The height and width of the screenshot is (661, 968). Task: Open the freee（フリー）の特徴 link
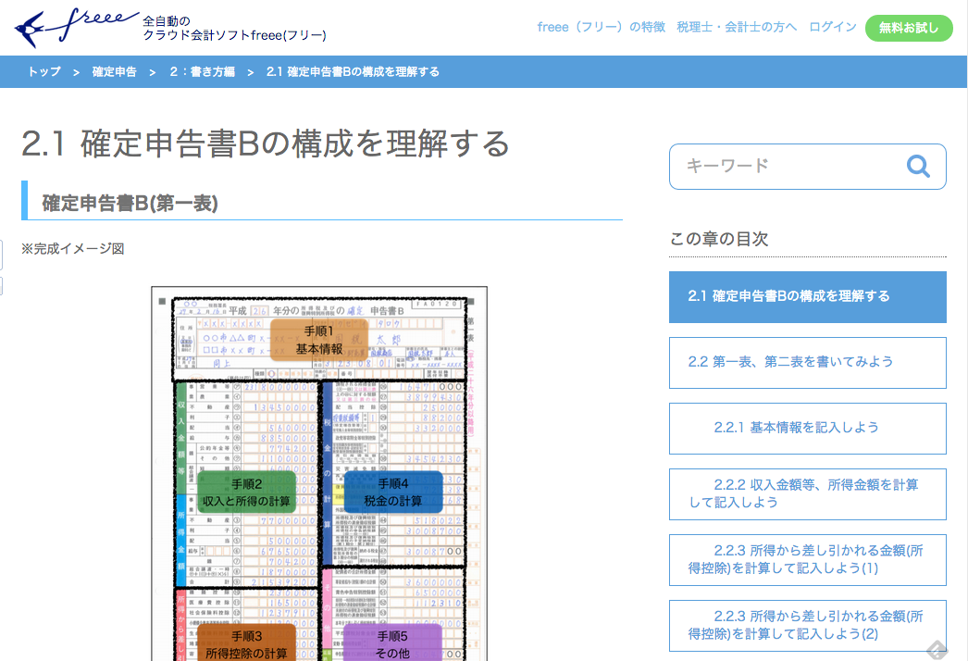(601, 27)
